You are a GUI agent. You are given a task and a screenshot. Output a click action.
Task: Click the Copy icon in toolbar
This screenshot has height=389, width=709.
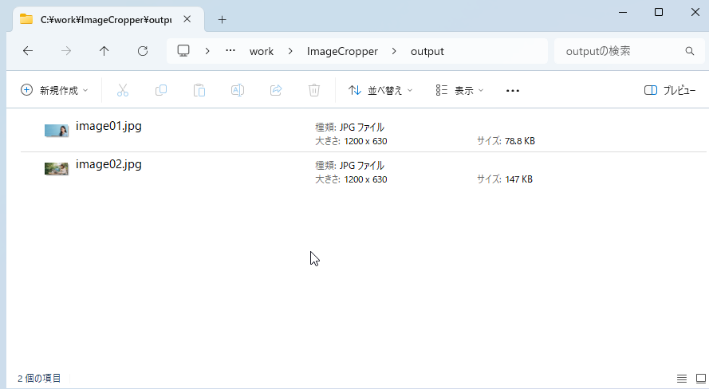161,91
